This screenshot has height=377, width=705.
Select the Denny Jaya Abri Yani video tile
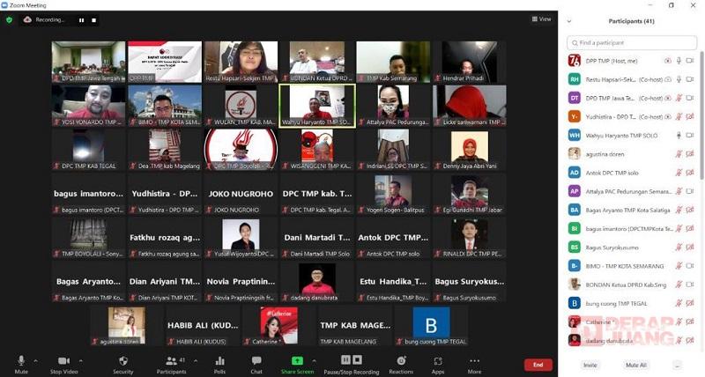pyautogui.click(x=470, y=150)
